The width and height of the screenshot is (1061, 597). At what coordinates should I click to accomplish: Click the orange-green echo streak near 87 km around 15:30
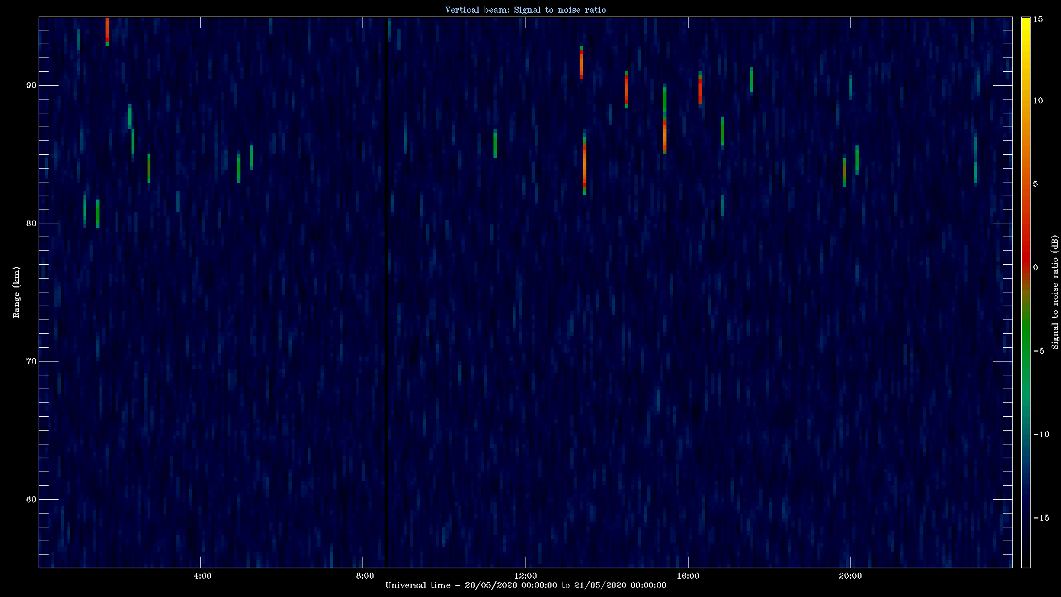click(665, 119)
